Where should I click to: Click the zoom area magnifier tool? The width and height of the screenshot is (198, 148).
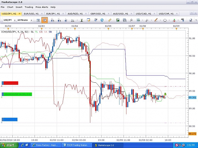point(73,20)
